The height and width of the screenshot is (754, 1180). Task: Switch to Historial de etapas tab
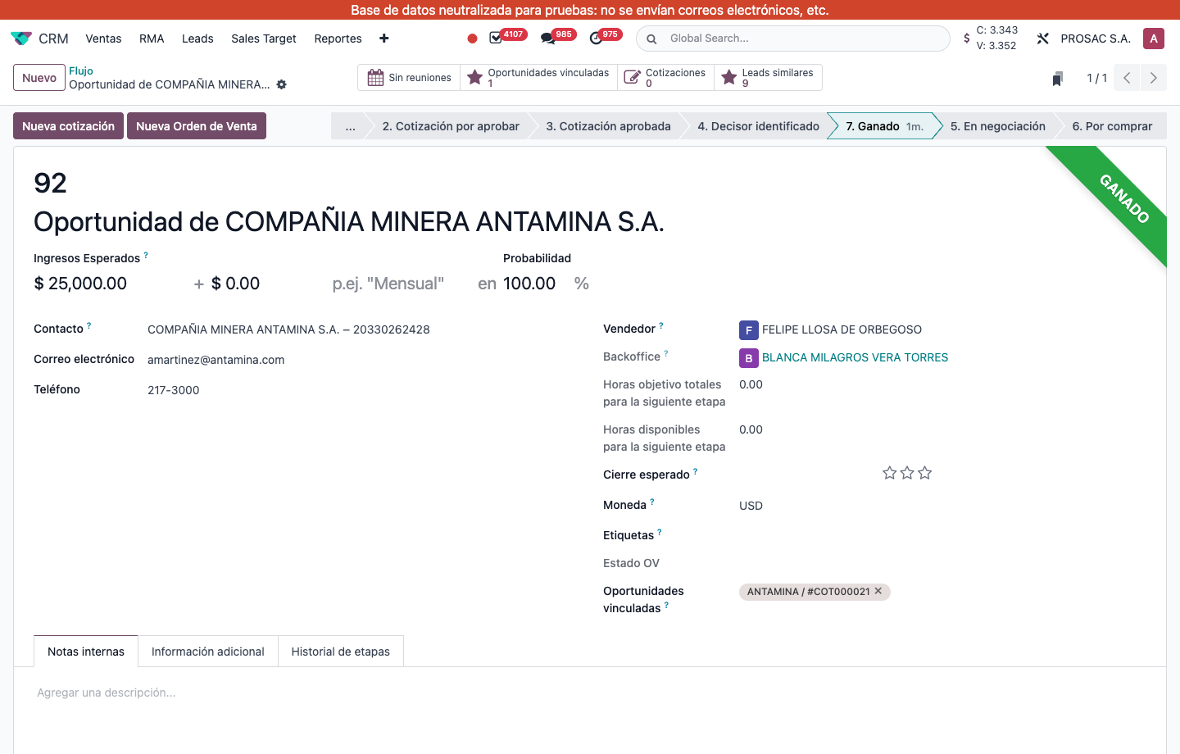(x=341, y=652)
